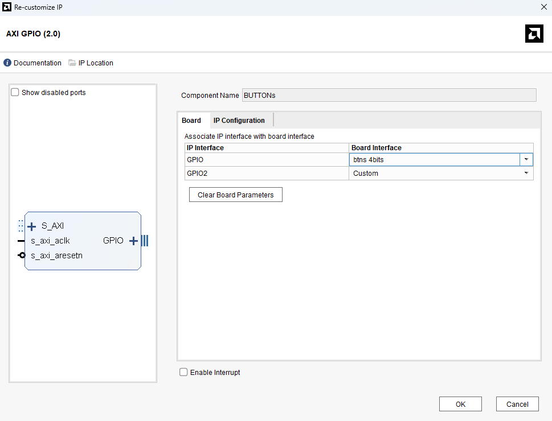Open the GPIO board interface dropdown arrow
The width and height of the screenshot is (552, 421).
(x=526, y=160)
